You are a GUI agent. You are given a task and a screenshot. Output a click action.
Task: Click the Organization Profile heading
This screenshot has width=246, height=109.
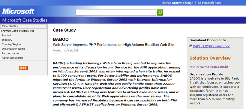click(x=206, y=74)
